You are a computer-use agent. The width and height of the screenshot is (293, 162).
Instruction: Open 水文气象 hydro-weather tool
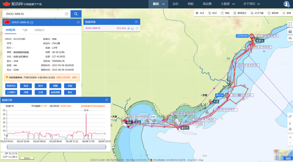(257, 13)
